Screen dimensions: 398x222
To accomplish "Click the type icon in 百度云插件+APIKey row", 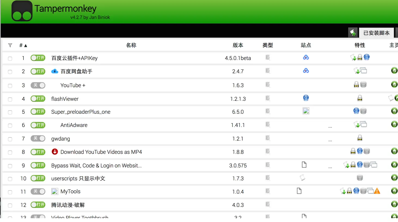I will pos(268,57).
